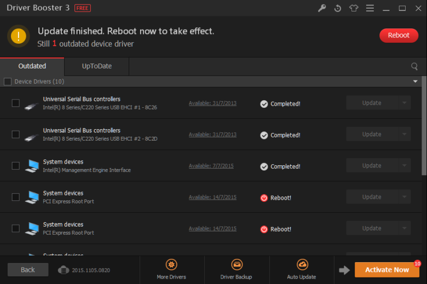Collapse the Device Drivers list arrow
427x284 pixels.
pos(415,82)
